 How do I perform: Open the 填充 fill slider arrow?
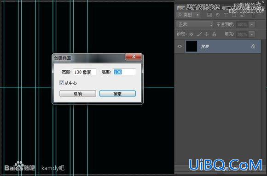[x=252, y=34]
